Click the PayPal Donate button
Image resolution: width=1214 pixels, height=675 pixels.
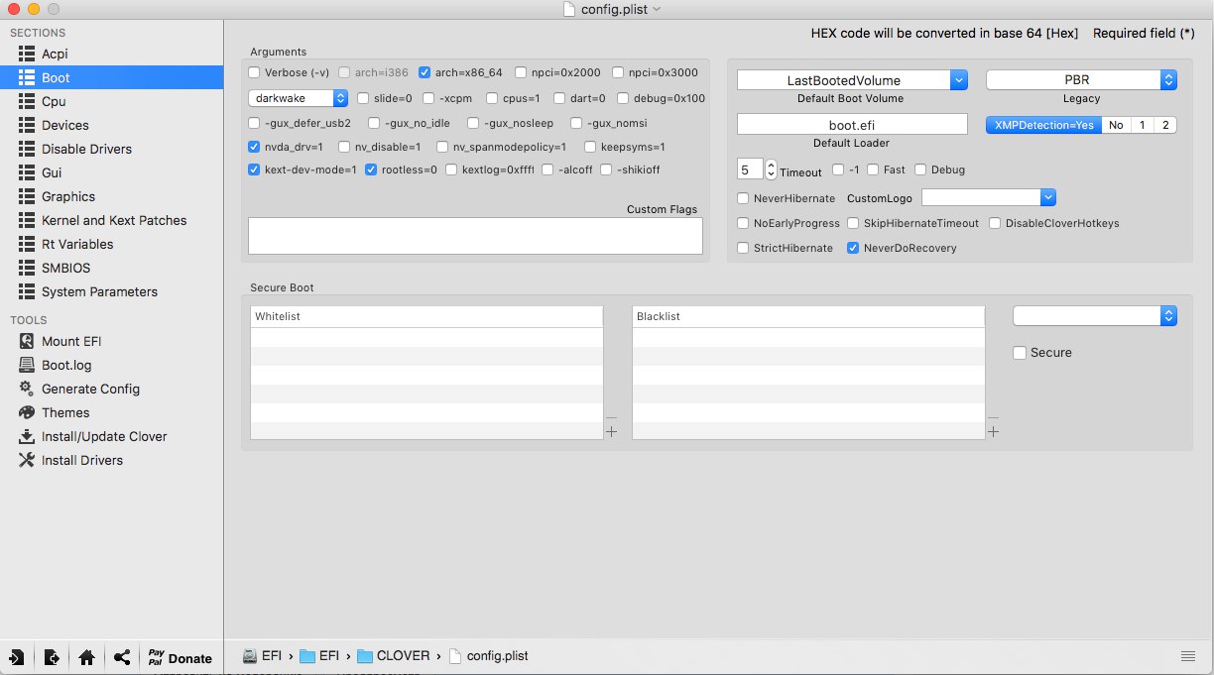pyautogui.click(x=180, y=657)
